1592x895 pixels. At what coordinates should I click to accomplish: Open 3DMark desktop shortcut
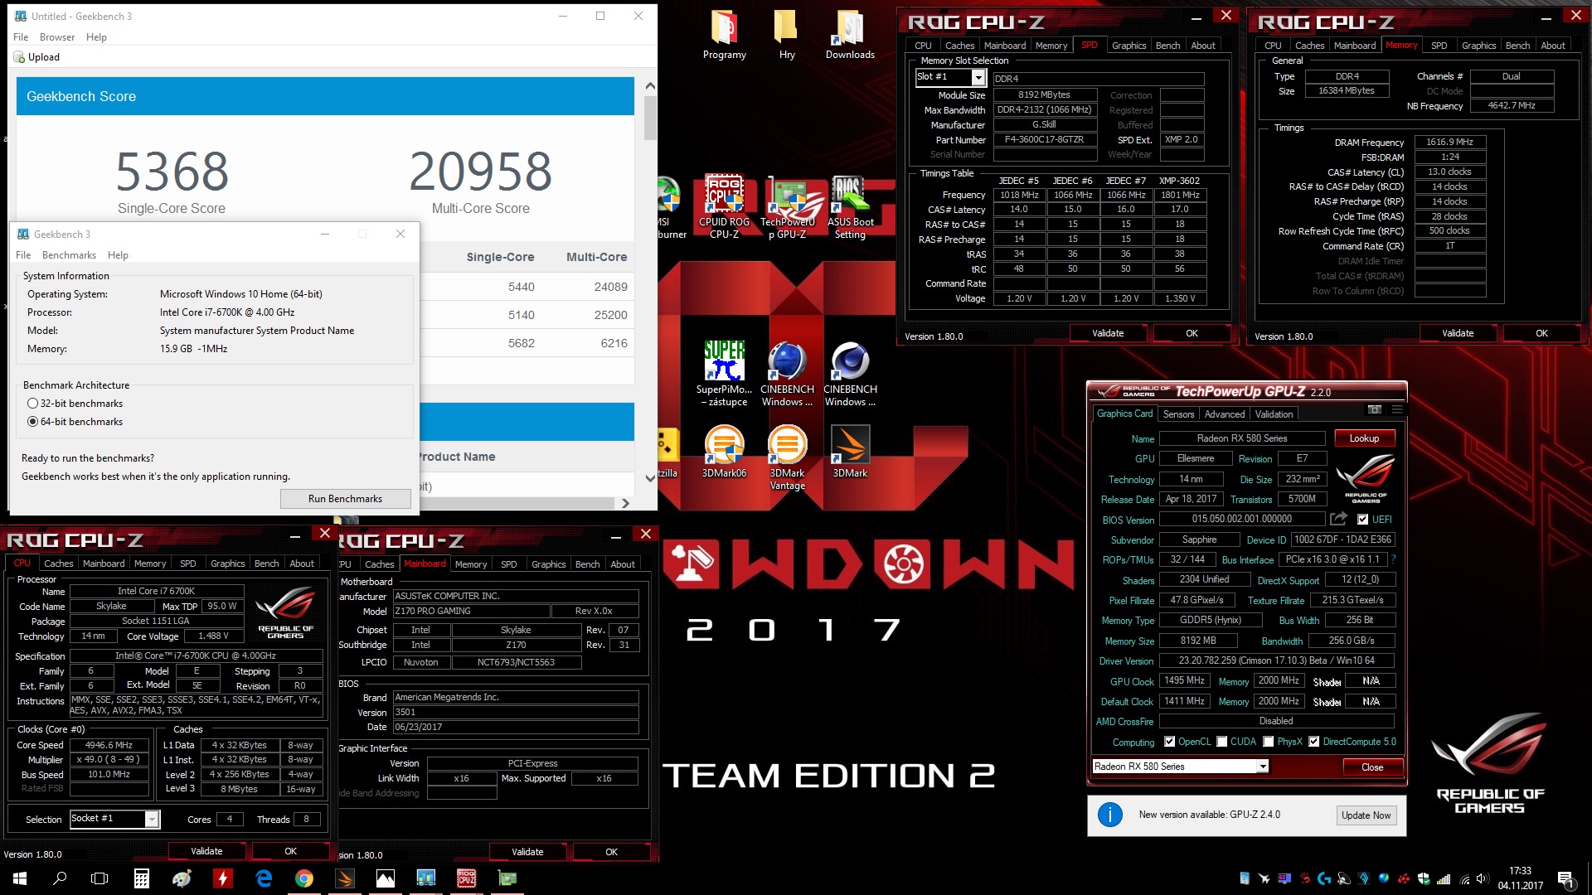(x=850, y=452)
